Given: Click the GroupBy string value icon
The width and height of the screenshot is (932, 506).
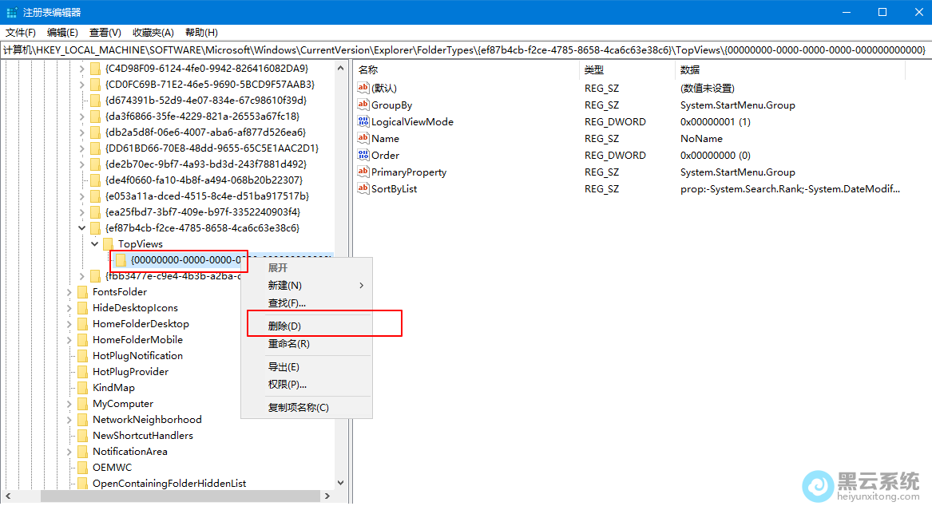Looking at the screenshot, I should click(x=364, y=105).
